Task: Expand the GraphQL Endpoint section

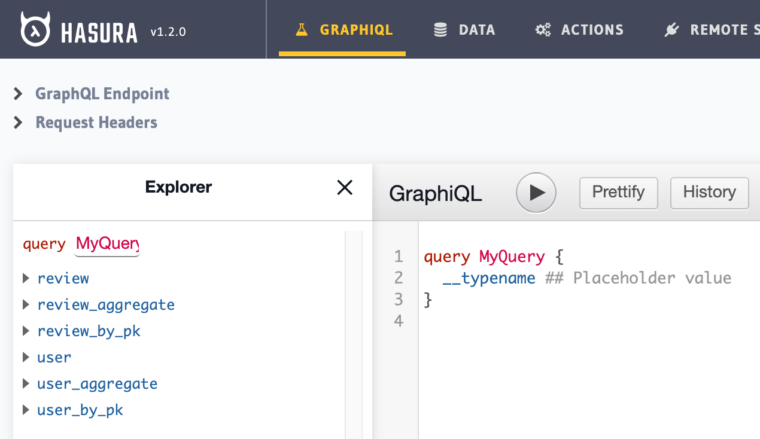Action: point(92,94)
